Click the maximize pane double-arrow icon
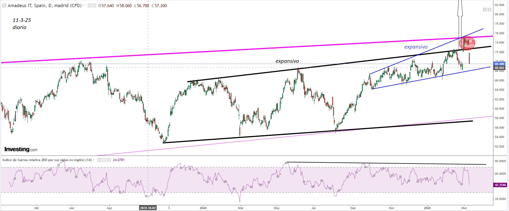The height and width of the screenshot is (211, 509). pos(489,10)
